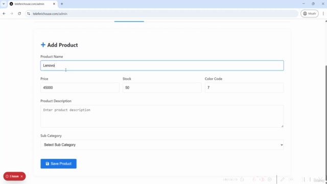Click the Save Product button

58,164
